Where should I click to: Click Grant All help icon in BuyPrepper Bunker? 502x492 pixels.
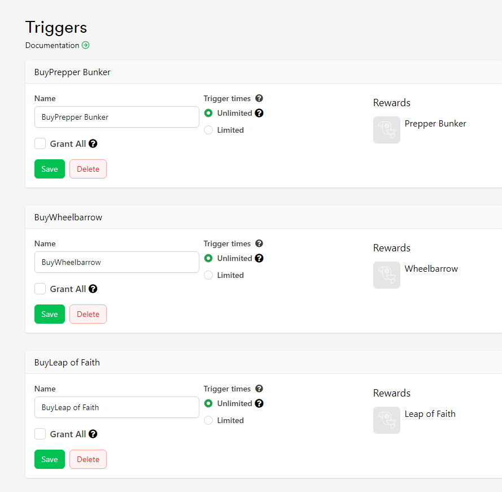click(93, 143)
